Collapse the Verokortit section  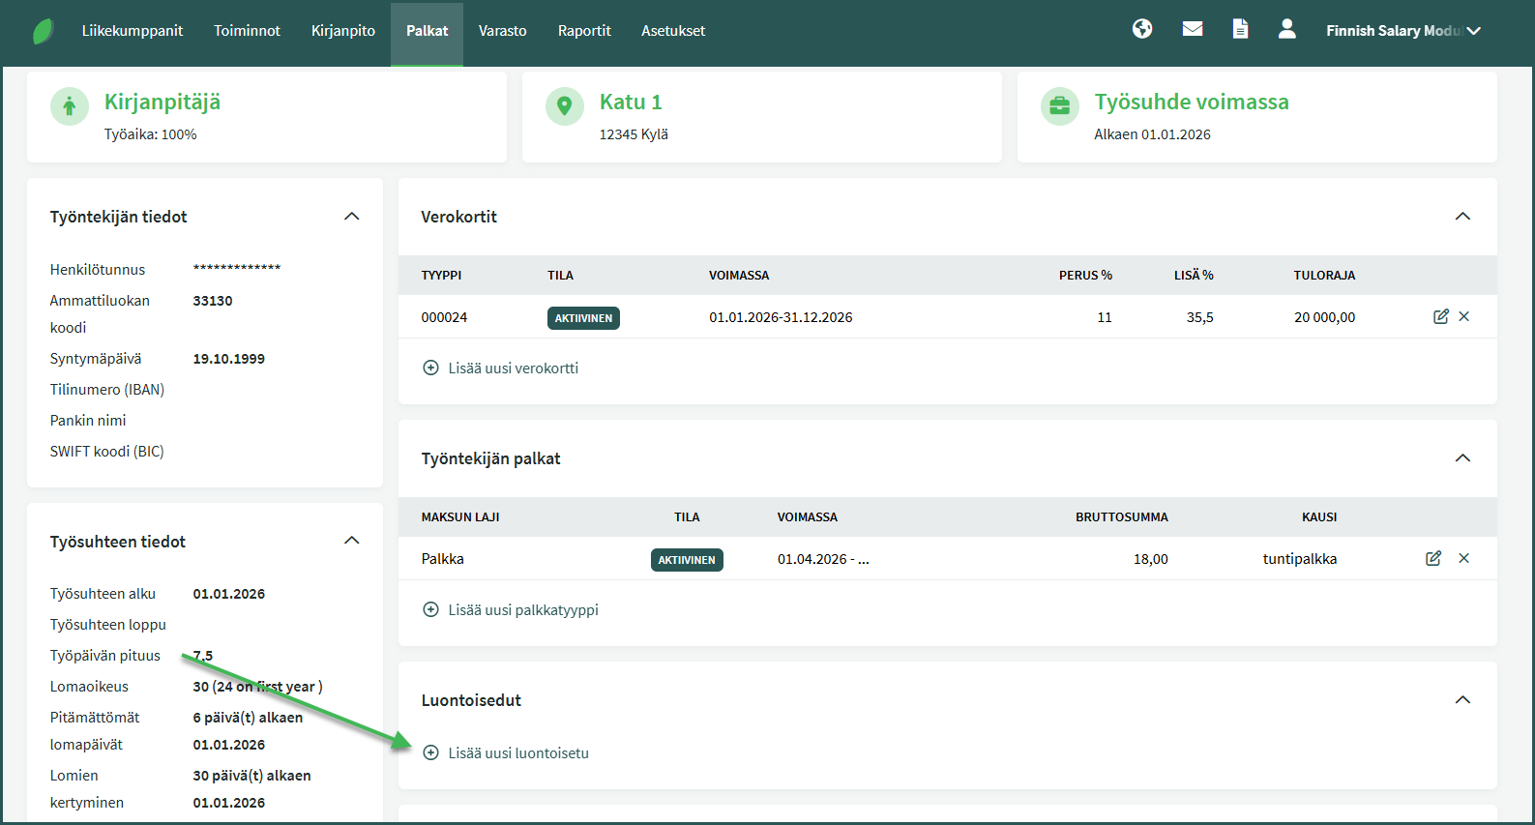point(1462,217)
